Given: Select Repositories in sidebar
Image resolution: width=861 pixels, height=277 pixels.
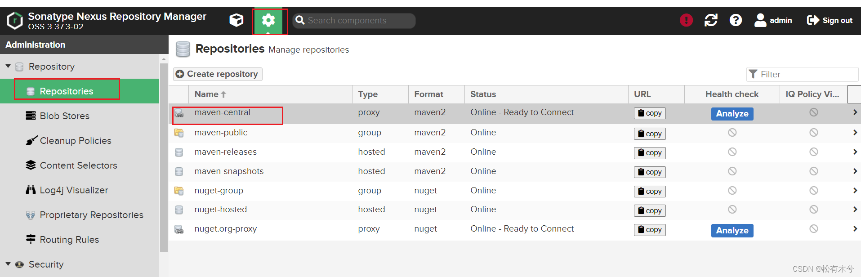Looking at the screenshot, I should point(80,91).
